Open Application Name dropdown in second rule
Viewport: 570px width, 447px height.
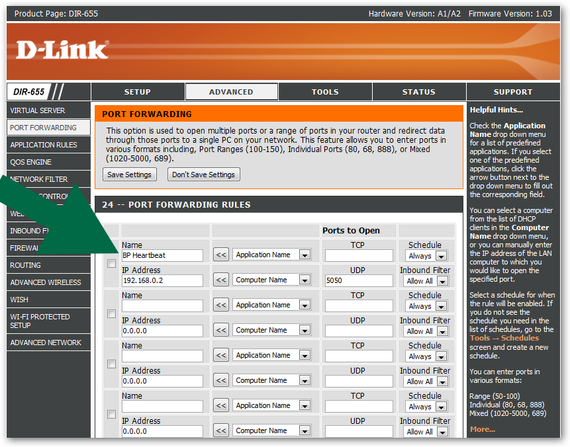[271, 305]
